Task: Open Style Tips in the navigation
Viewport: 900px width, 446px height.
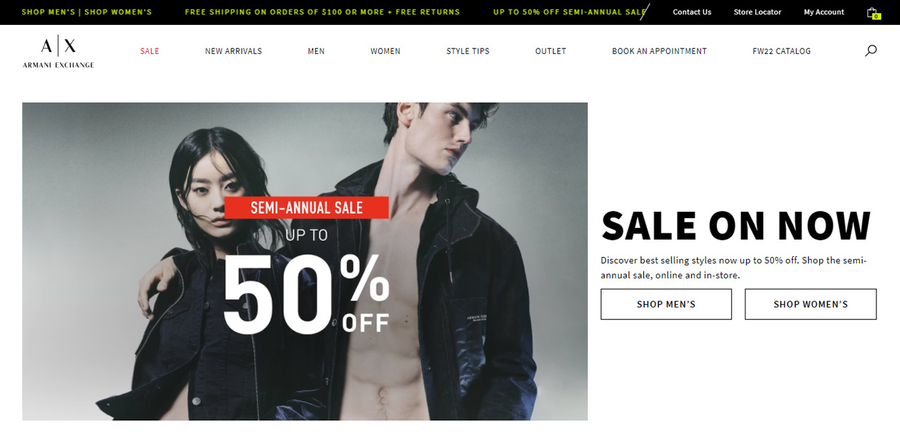Action: click(468, 51)
